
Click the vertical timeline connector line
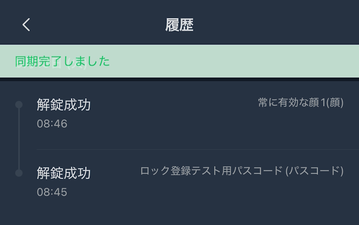[x=19, y=139]
